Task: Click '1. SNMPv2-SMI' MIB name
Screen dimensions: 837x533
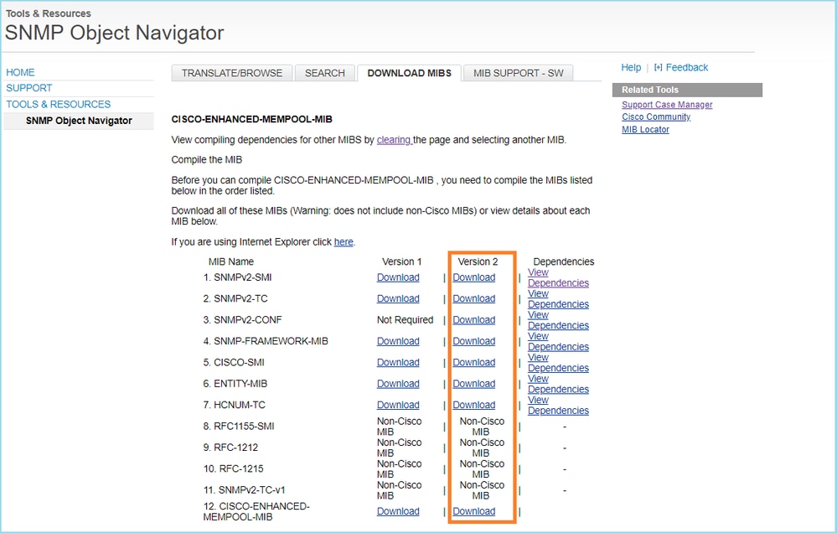Action: tap(237, 277)
